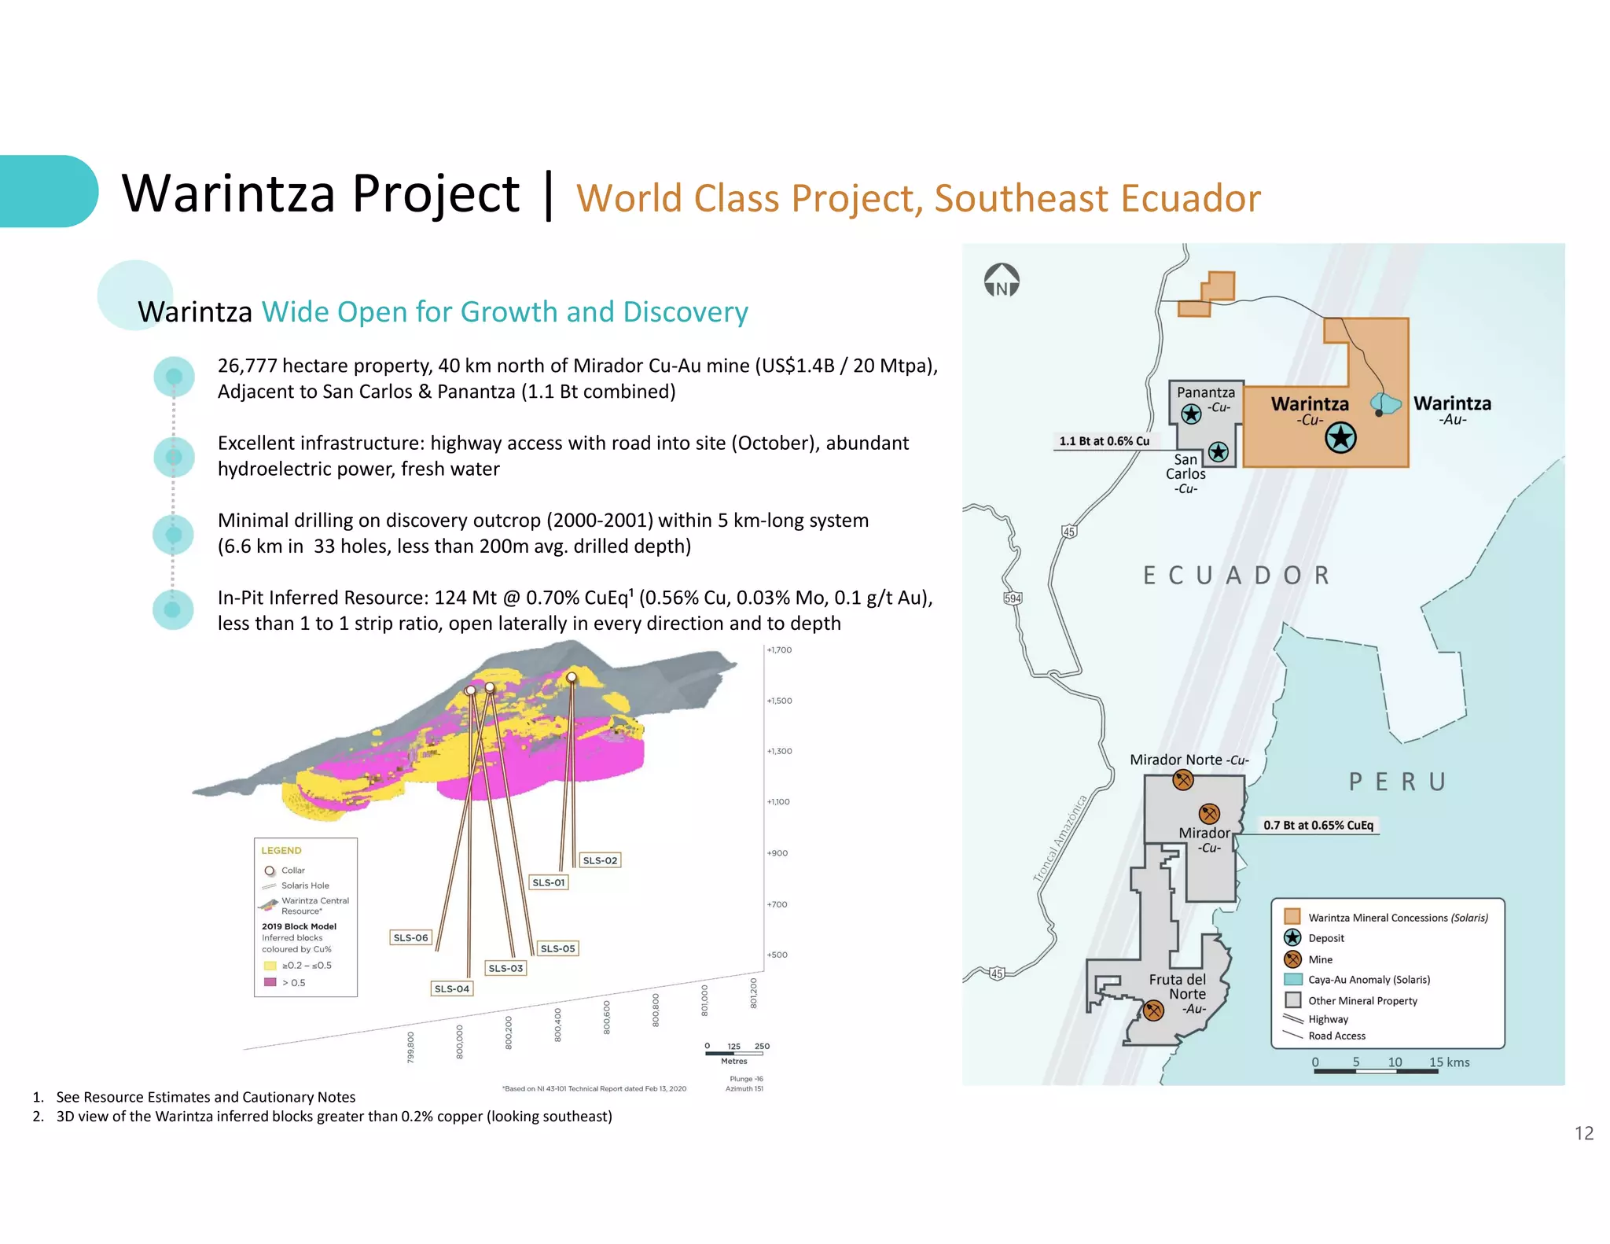Click the large Warintza -Cu- deposit star icon
This screenshot has width=1610, height=1244.
pos(1340,437)
